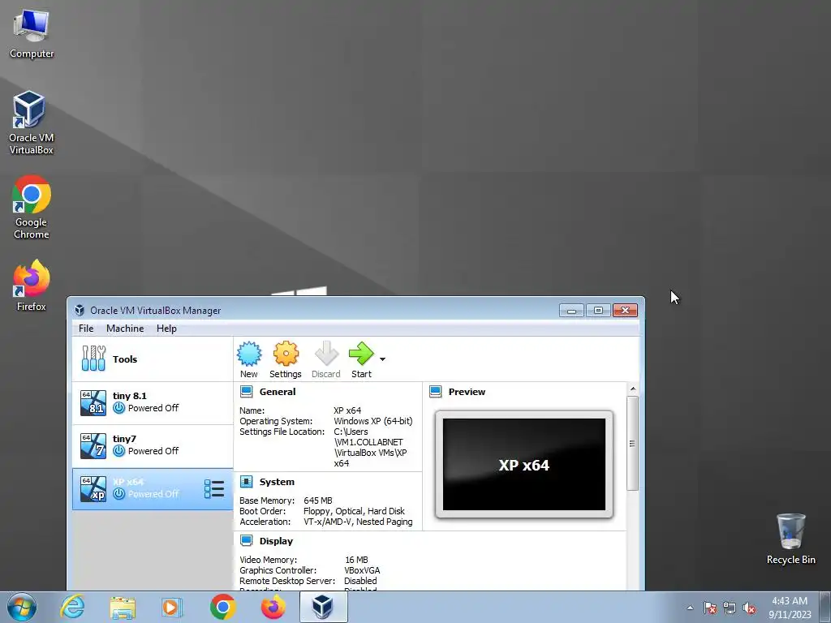Click the "645 MB" base memory value
Viewport: 831px width, 623px height.
click(318, 501)
